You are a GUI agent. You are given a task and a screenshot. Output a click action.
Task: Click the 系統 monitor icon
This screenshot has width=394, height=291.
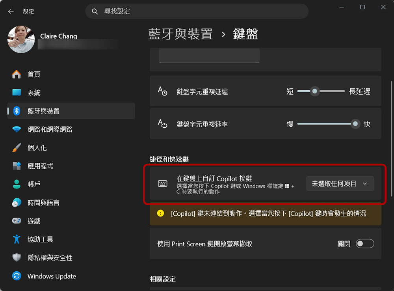pos(17,93)
